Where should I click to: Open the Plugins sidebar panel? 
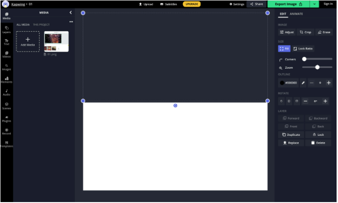[x=7, y=119]
